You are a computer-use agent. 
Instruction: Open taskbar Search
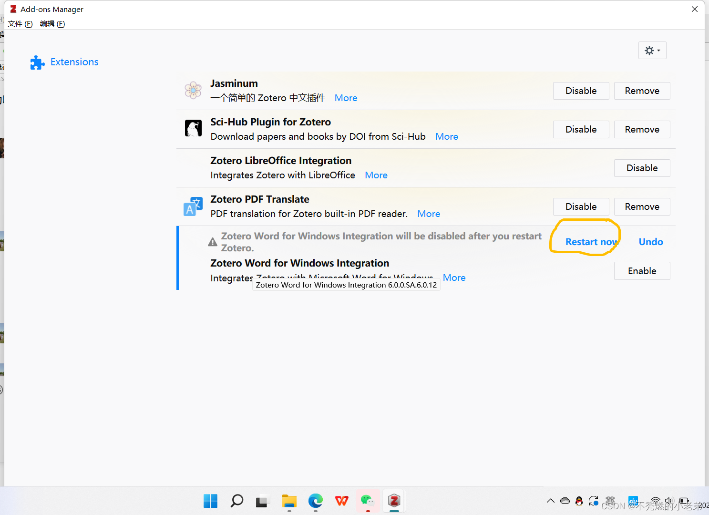[236, 501]
